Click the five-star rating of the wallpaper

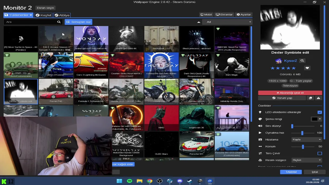(x=283, y=68)
